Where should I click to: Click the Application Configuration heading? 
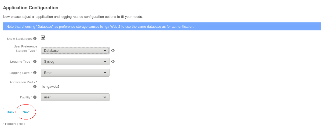[31, 8]
